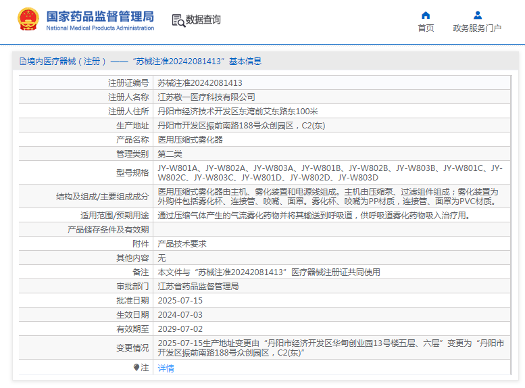The image size is (525, 388).
Task: Click the 注册人名称 row label
Action: pyautogui.click(x=128, y=97)
